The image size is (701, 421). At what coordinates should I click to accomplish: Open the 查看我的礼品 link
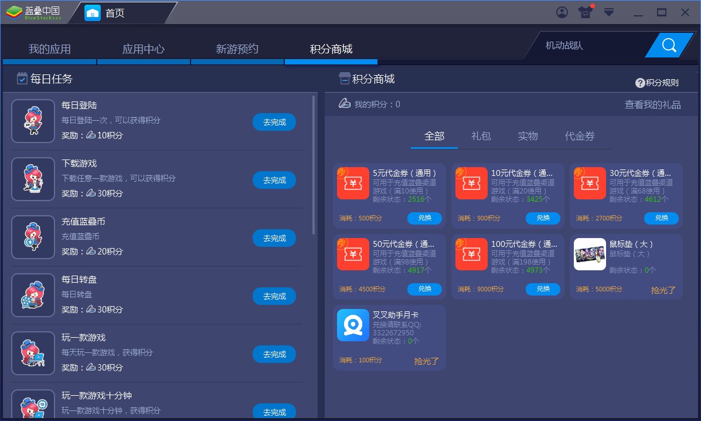[x=653, y=105]
